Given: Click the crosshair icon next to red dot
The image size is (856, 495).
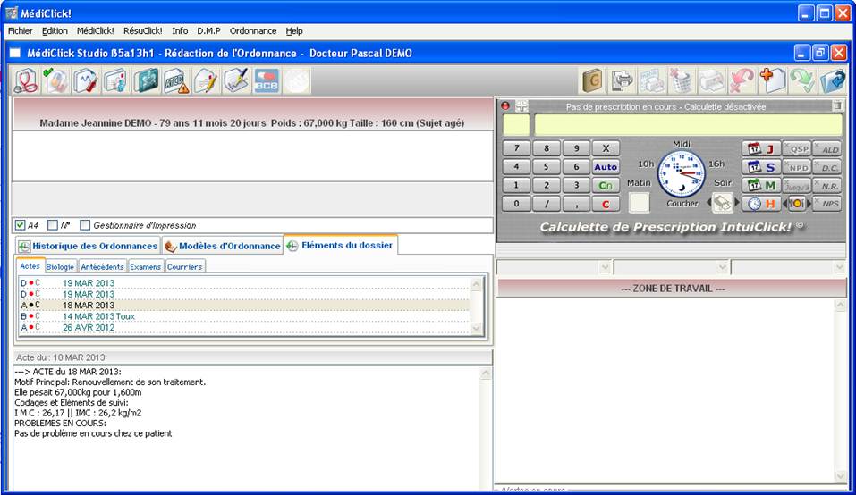Looking at the screenshot, I should pos(521,105).
